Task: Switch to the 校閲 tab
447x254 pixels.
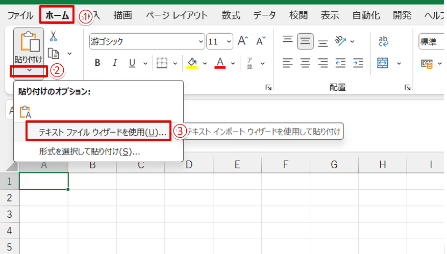Action: tap(299, 15)
